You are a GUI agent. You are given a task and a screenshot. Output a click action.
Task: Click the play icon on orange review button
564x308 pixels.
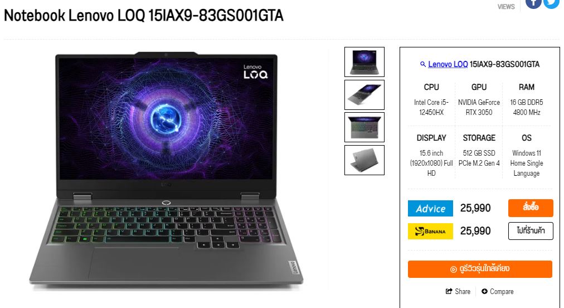(454, 269)
